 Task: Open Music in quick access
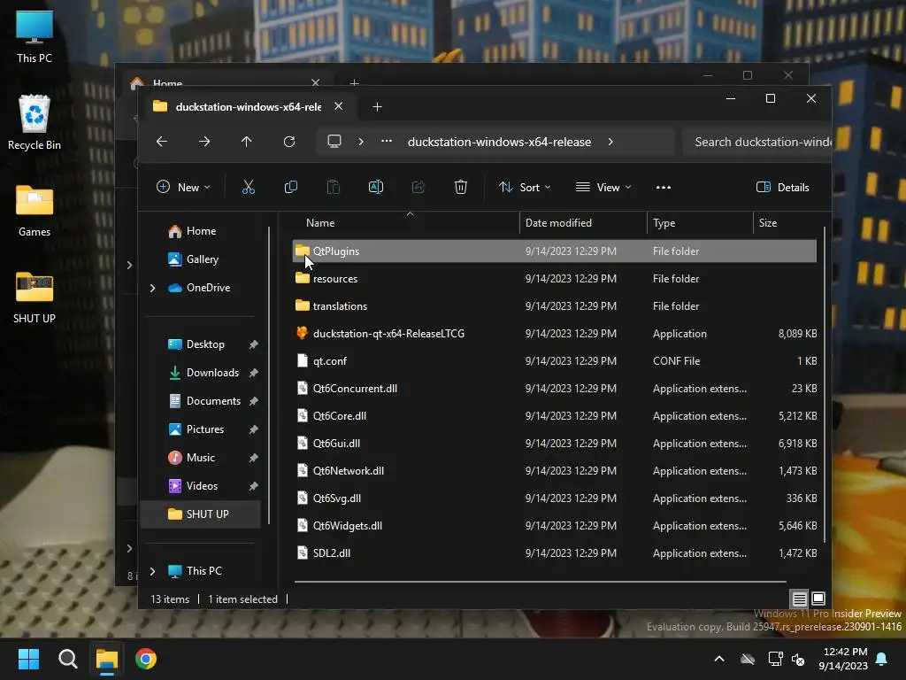click(201, 458)
